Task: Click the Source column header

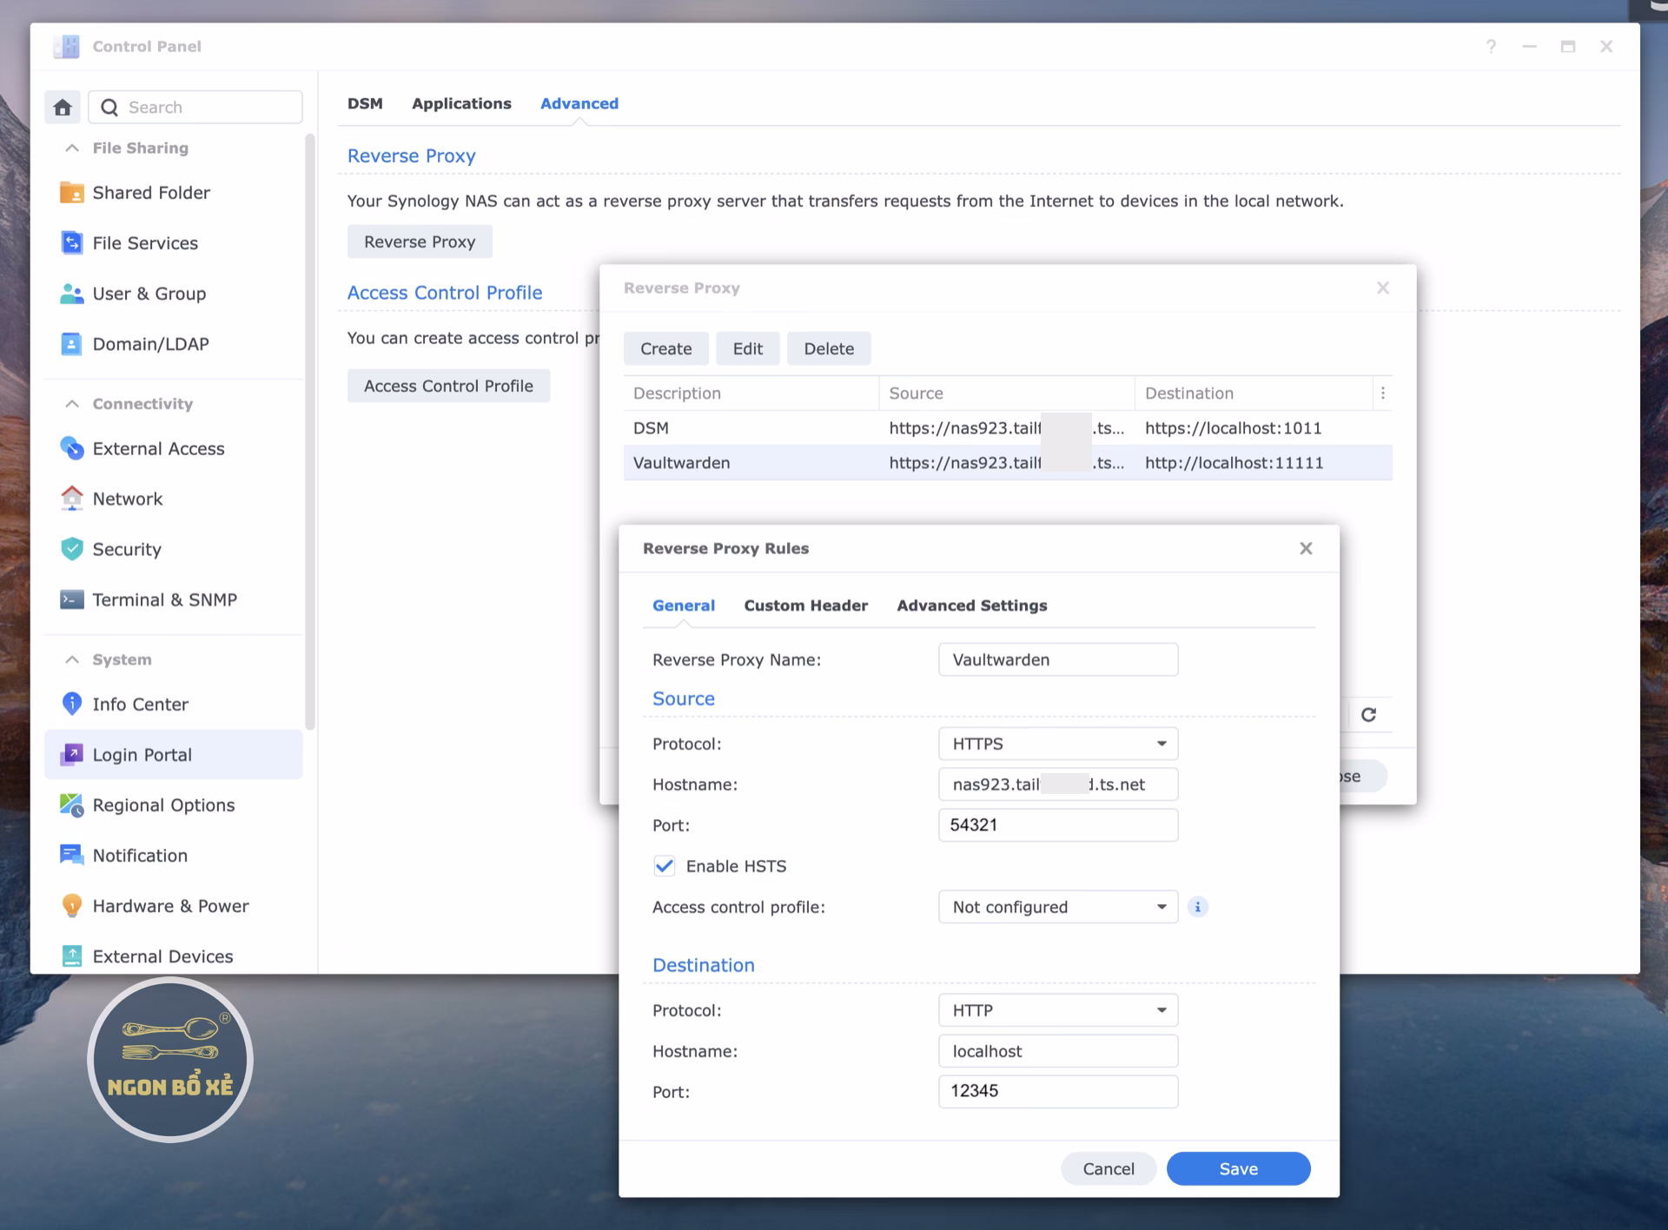Action: [1006, 393]
